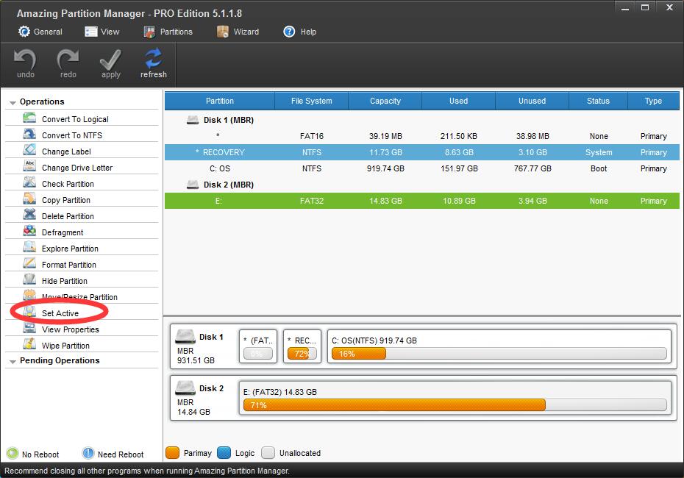This screenshot has height=478, width=684.
Task: Click the Change Drive Letter label
Action: coord(77,168)
